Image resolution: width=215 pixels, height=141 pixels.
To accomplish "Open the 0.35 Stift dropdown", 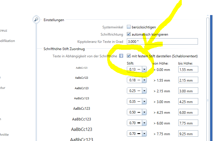I will click(x=144, y=101).
